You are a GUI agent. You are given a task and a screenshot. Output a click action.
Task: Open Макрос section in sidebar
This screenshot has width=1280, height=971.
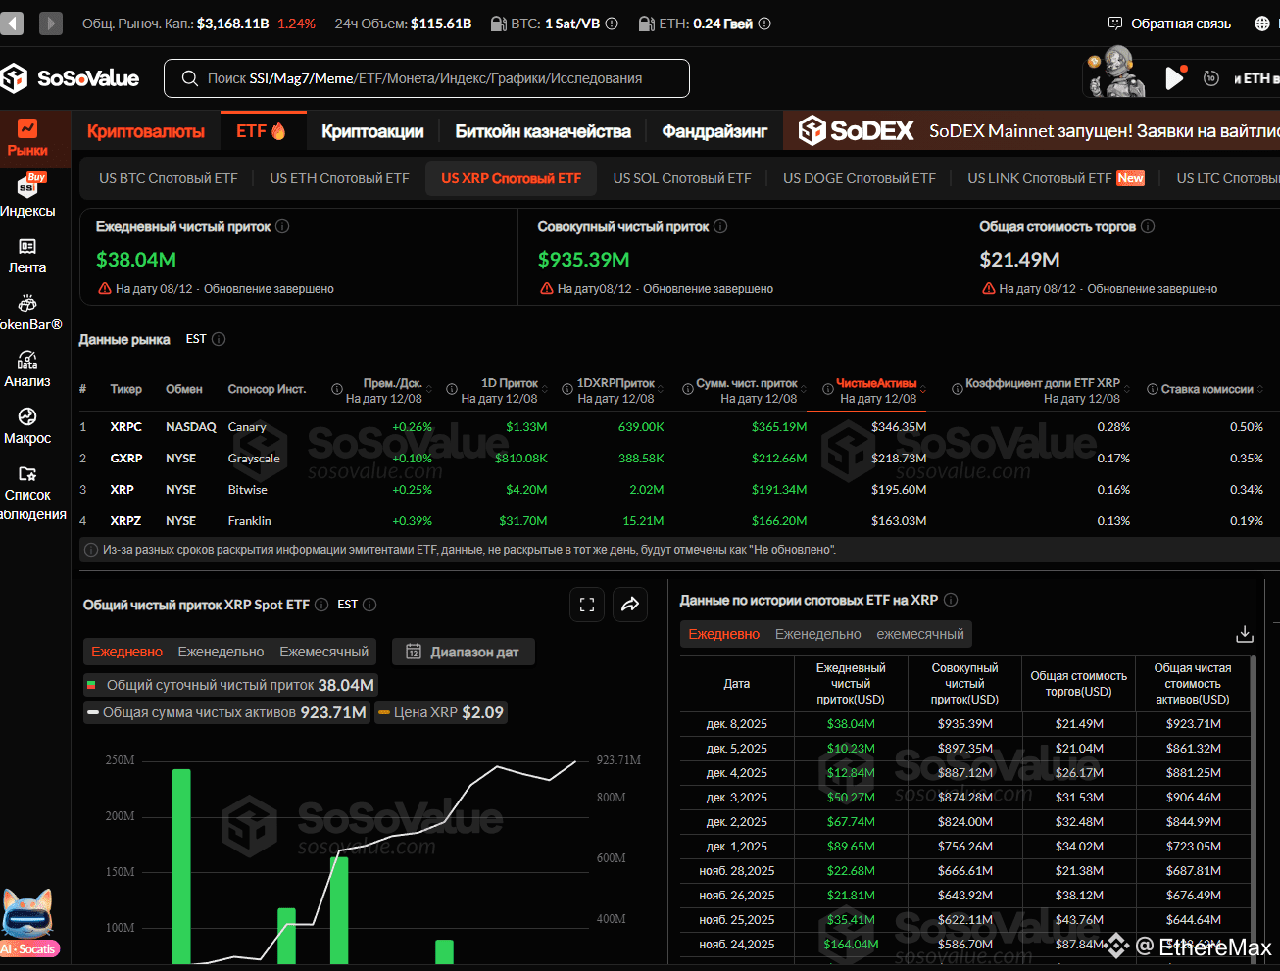[x=27, y=426]
